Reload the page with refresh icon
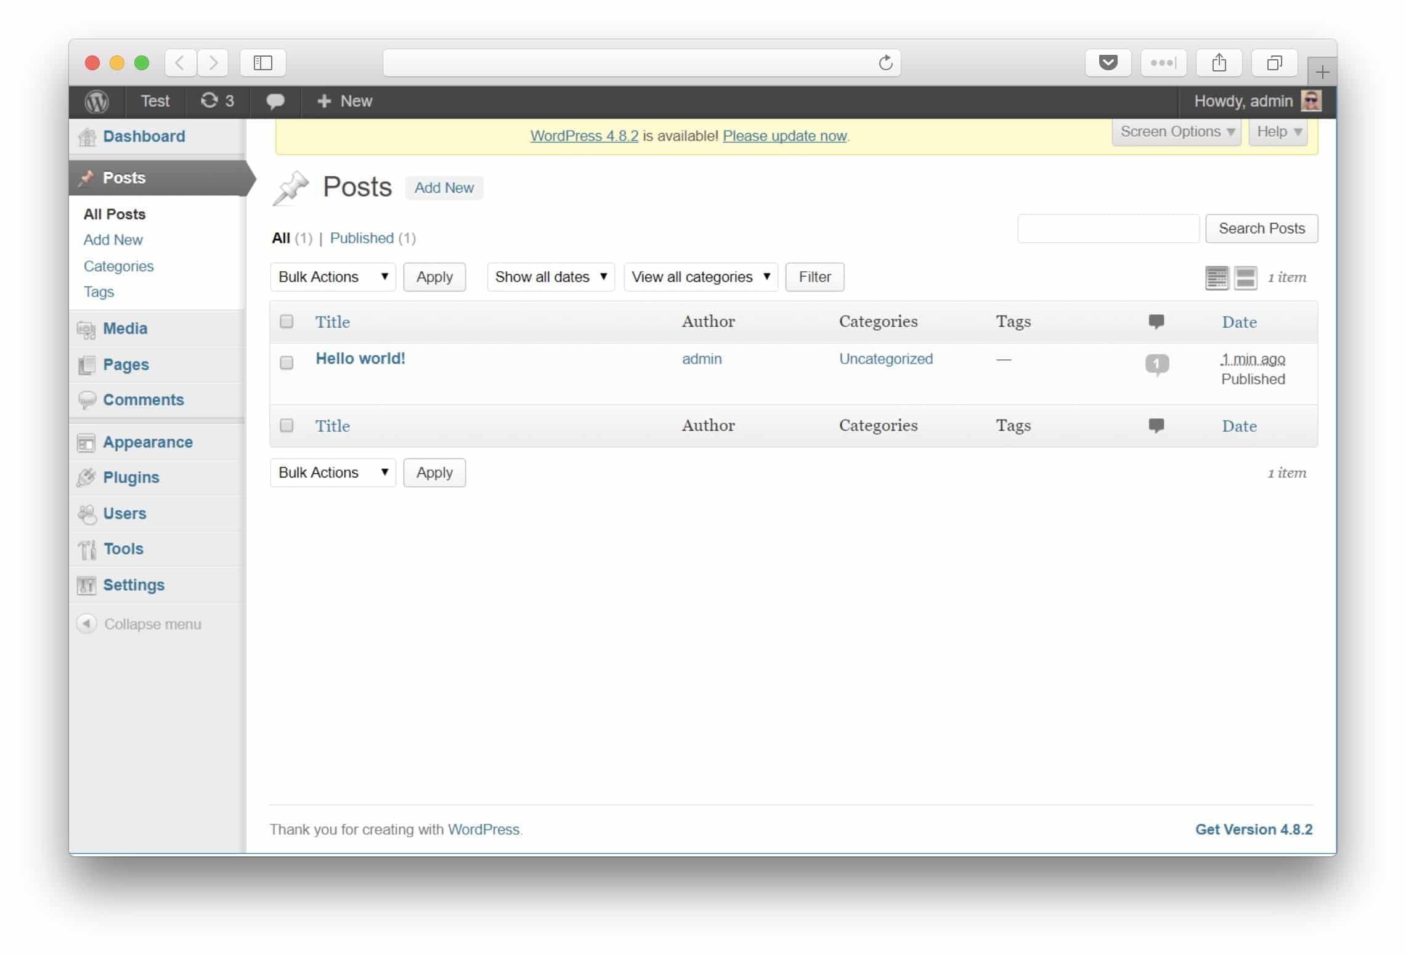Image resolution: width=1406 pixels, height=955 pixels. click(885, 63)
